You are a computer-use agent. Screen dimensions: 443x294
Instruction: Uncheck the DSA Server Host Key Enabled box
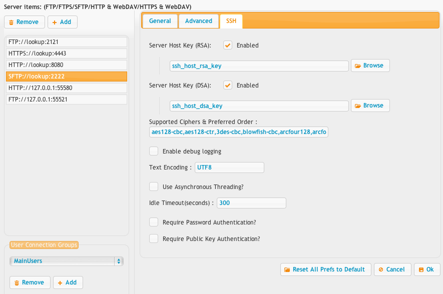[228, 85]
